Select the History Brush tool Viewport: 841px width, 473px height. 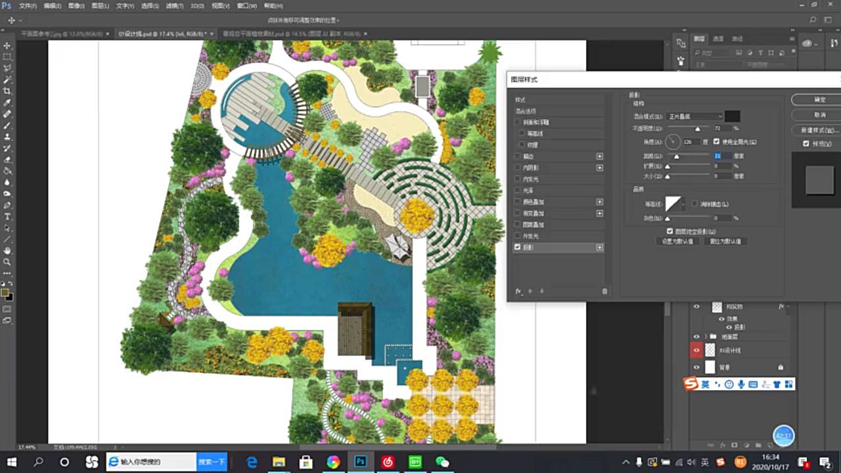(x=7, y=148)
